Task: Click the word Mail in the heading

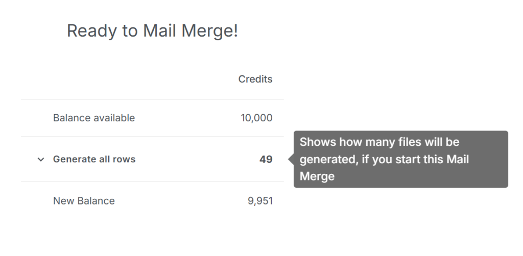Action: click(x=160, y=31)
